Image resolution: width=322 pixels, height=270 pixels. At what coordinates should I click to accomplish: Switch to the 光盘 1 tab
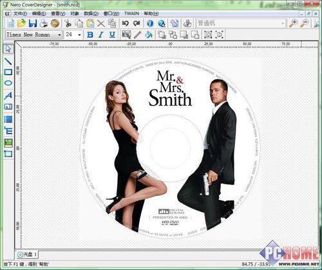tap(27, 255)
